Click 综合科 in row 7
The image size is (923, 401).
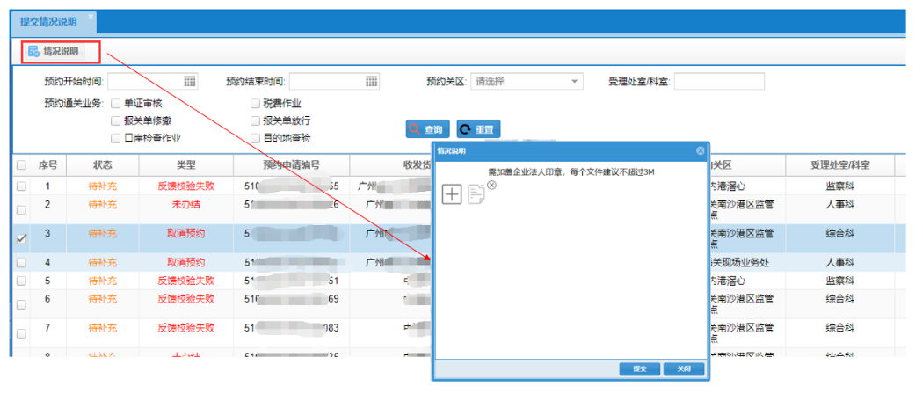pyautogui.click(x=840, y=327)
